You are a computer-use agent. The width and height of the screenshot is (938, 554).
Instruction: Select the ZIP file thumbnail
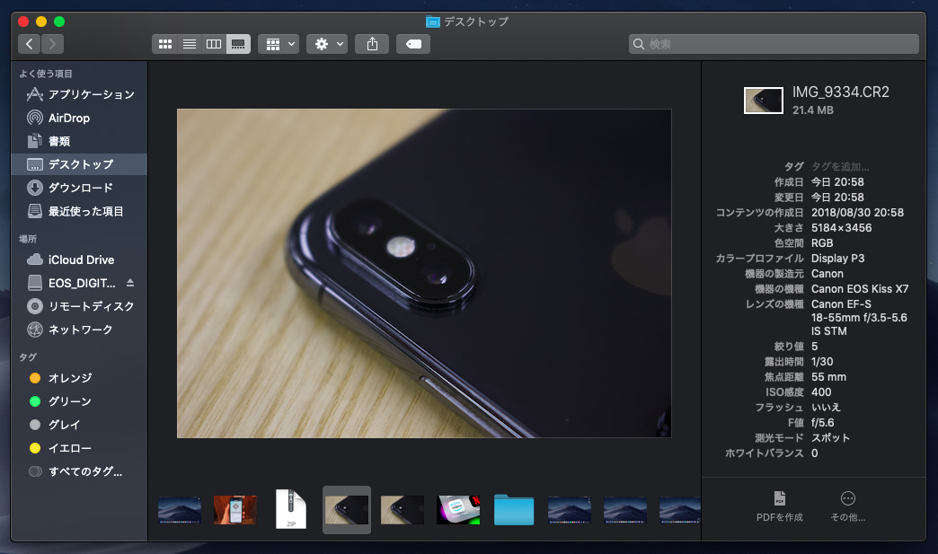[x=291, y=509]
